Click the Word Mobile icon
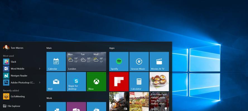This screenshot has width=248, height=111. 6,69
